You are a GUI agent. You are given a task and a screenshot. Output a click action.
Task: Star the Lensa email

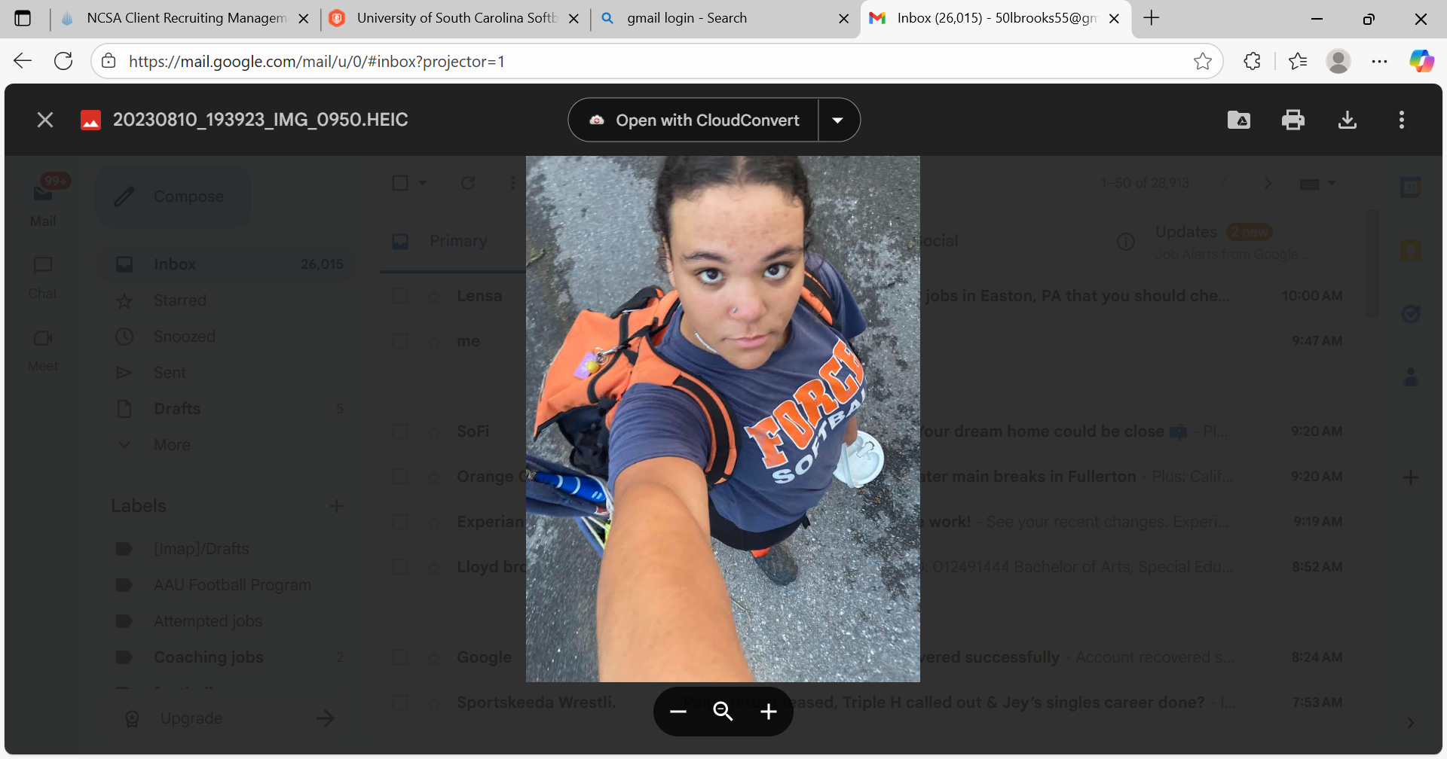(x=434, y=296)
